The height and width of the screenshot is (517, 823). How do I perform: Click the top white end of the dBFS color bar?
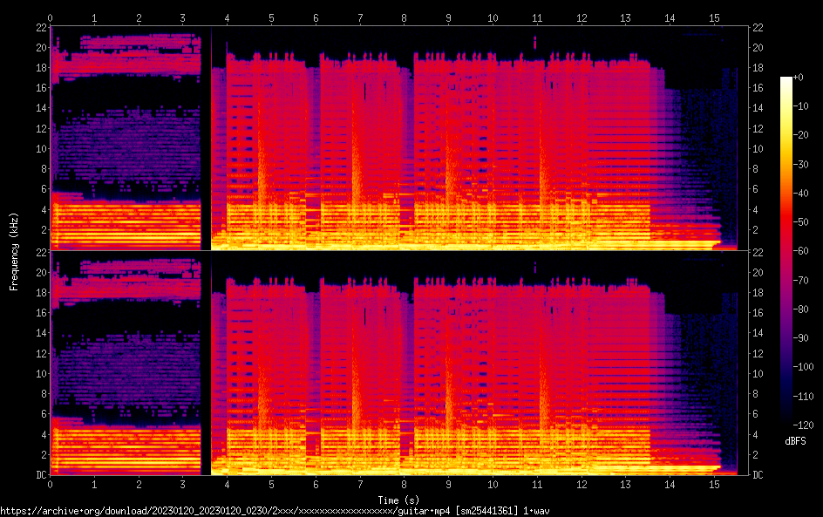(786, 80)
